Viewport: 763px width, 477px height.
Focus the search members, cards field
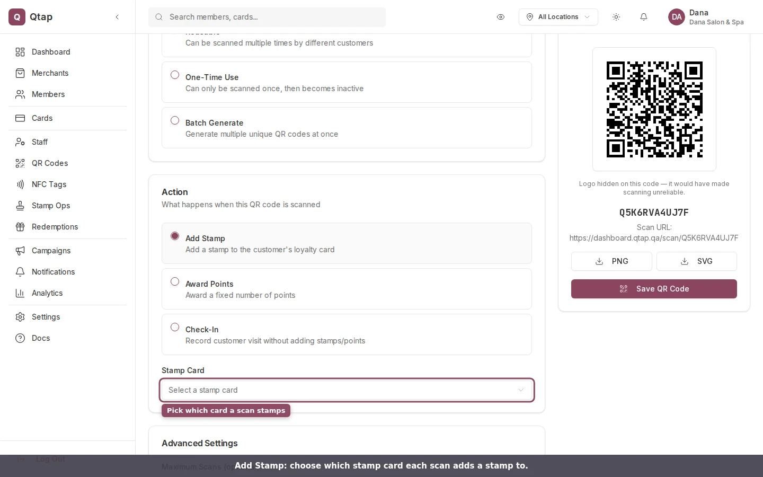point(267,17)
